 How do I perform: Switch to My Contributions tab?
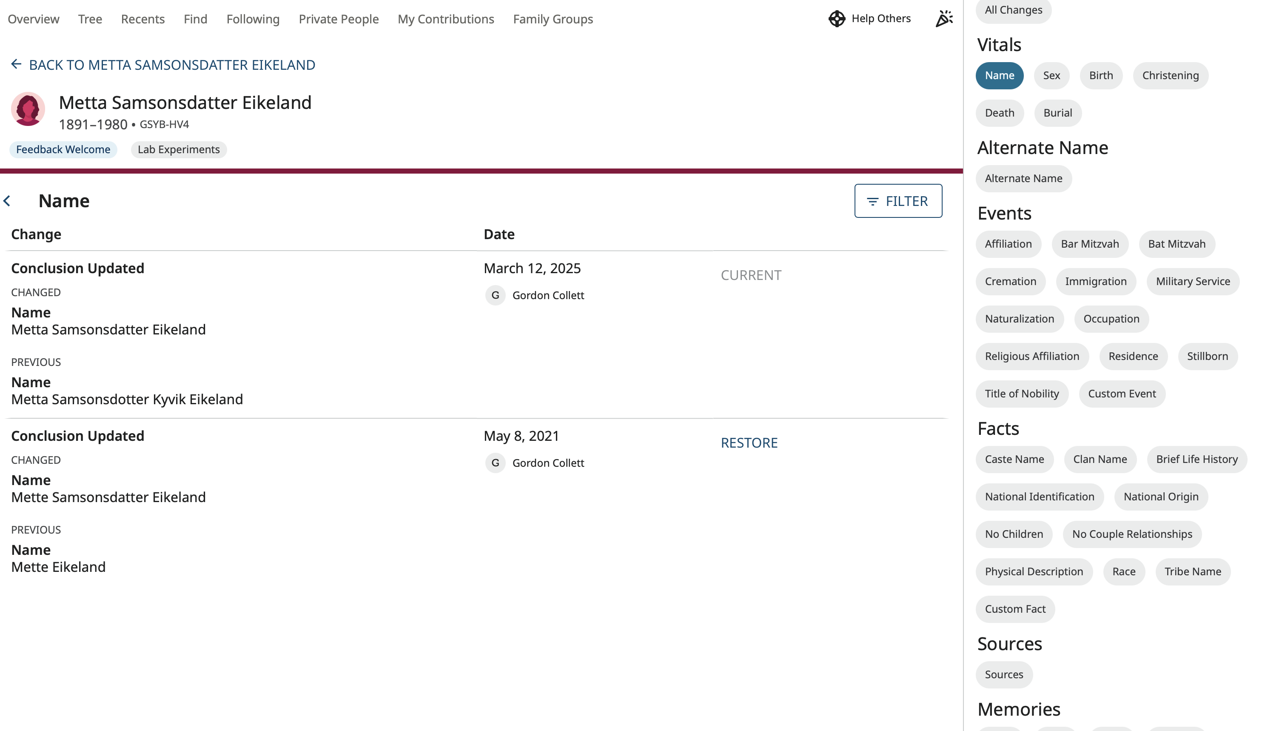446,19
